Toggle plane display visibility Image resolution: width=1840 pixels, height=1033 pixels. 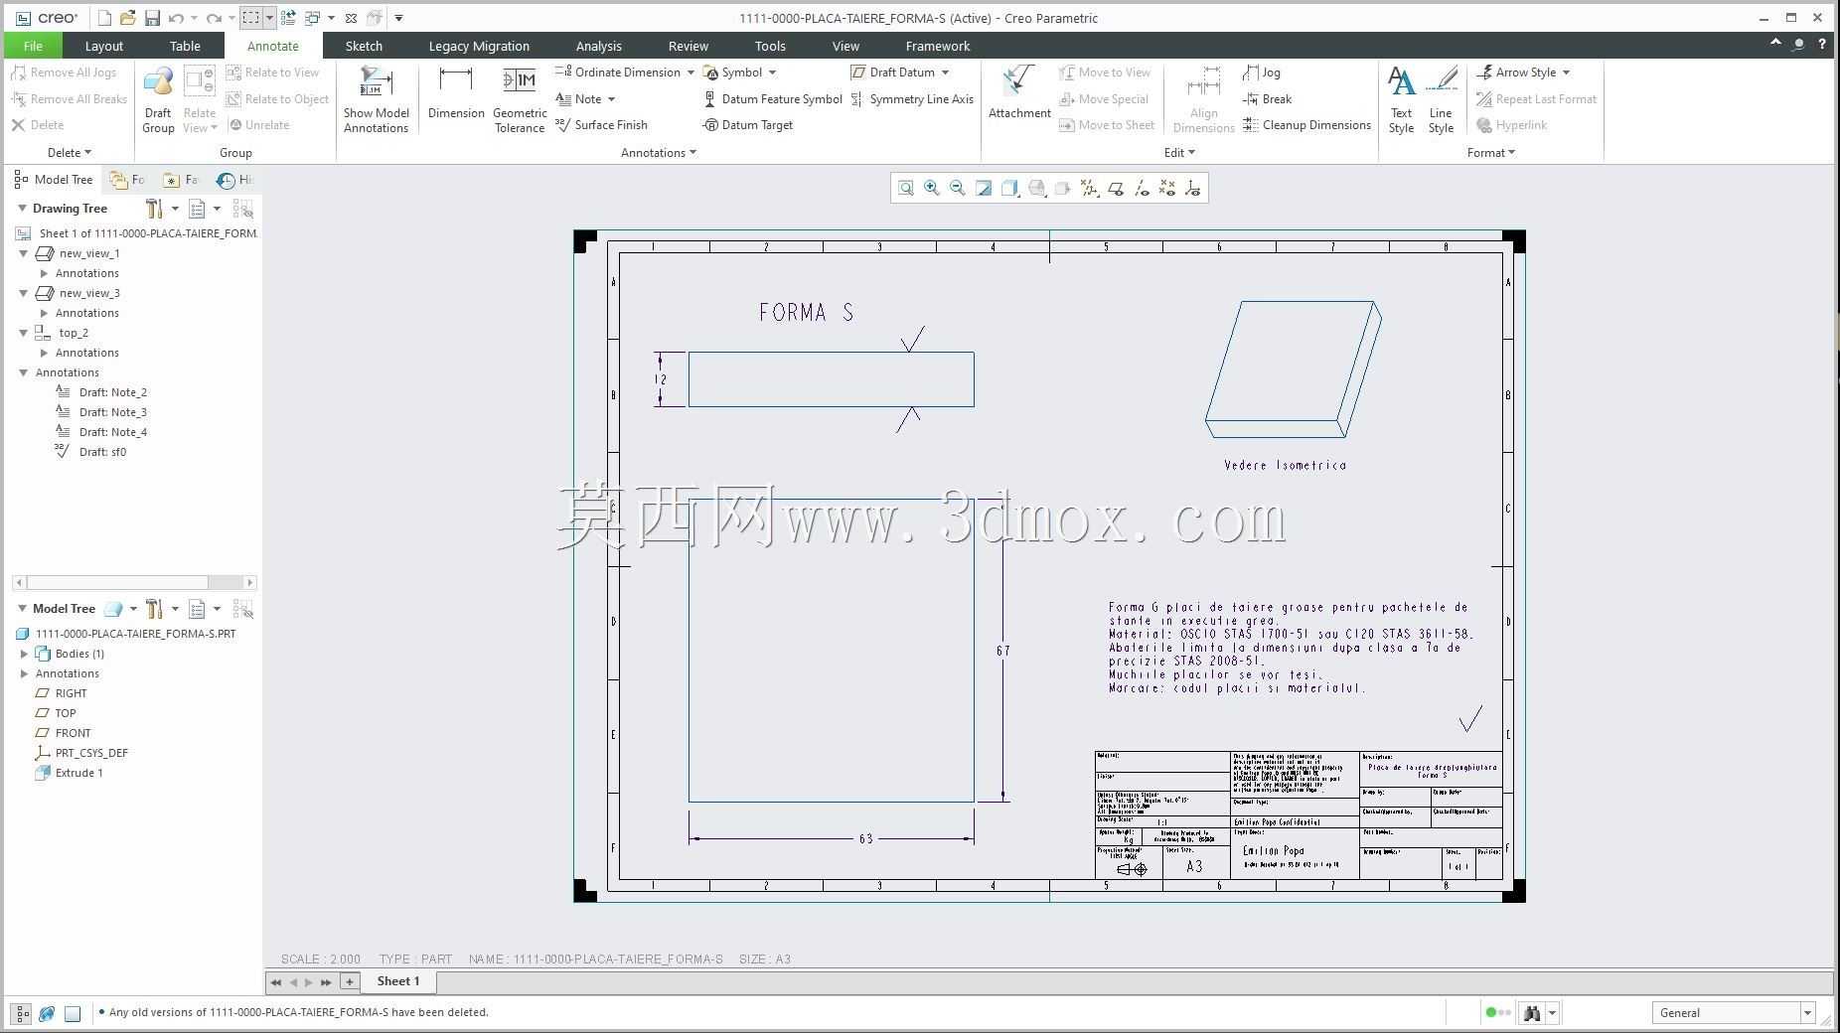tap(1116, 188)
